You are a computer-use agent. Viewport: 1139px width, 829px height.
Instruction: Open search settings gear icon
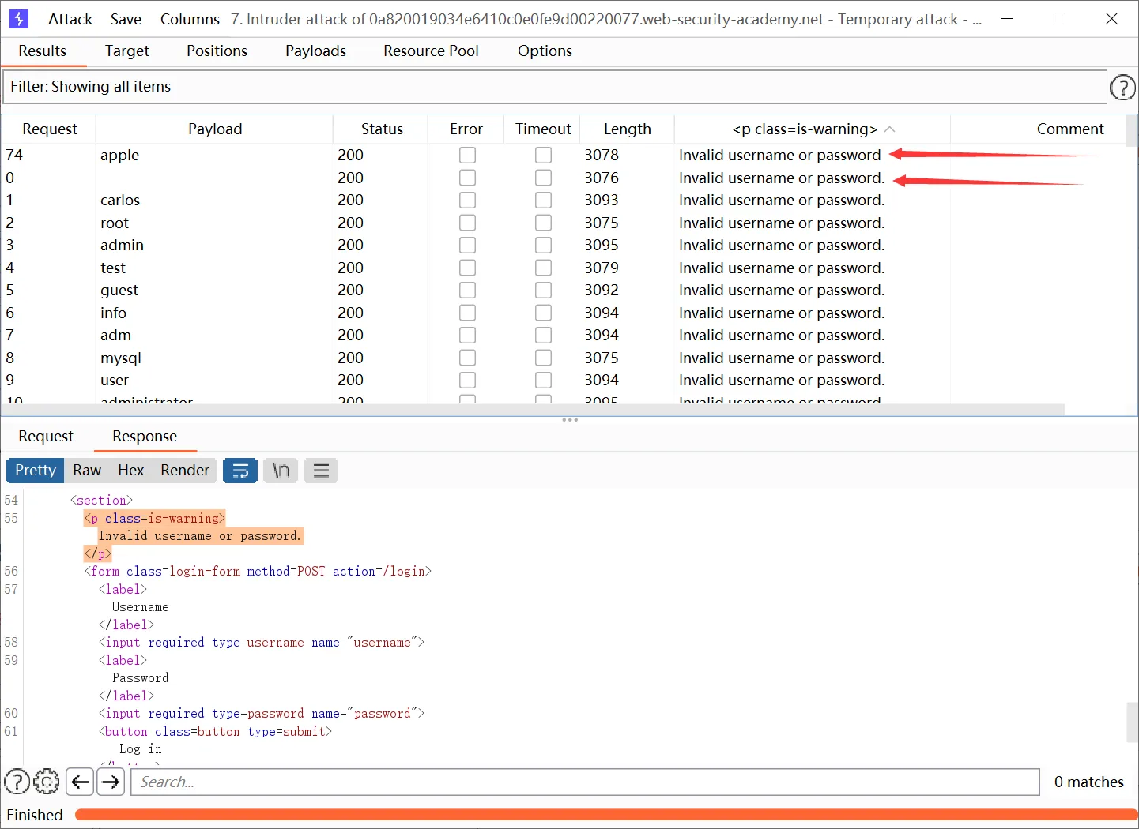[47, 782]
